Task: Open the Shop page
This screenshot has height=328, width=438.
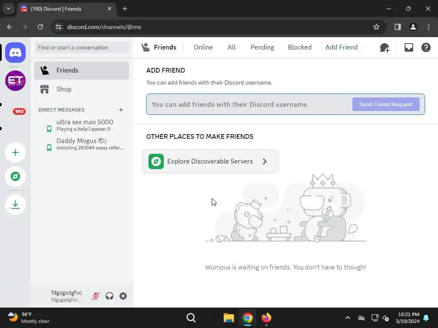Action: pyautogui.click(x=81, y=89)
